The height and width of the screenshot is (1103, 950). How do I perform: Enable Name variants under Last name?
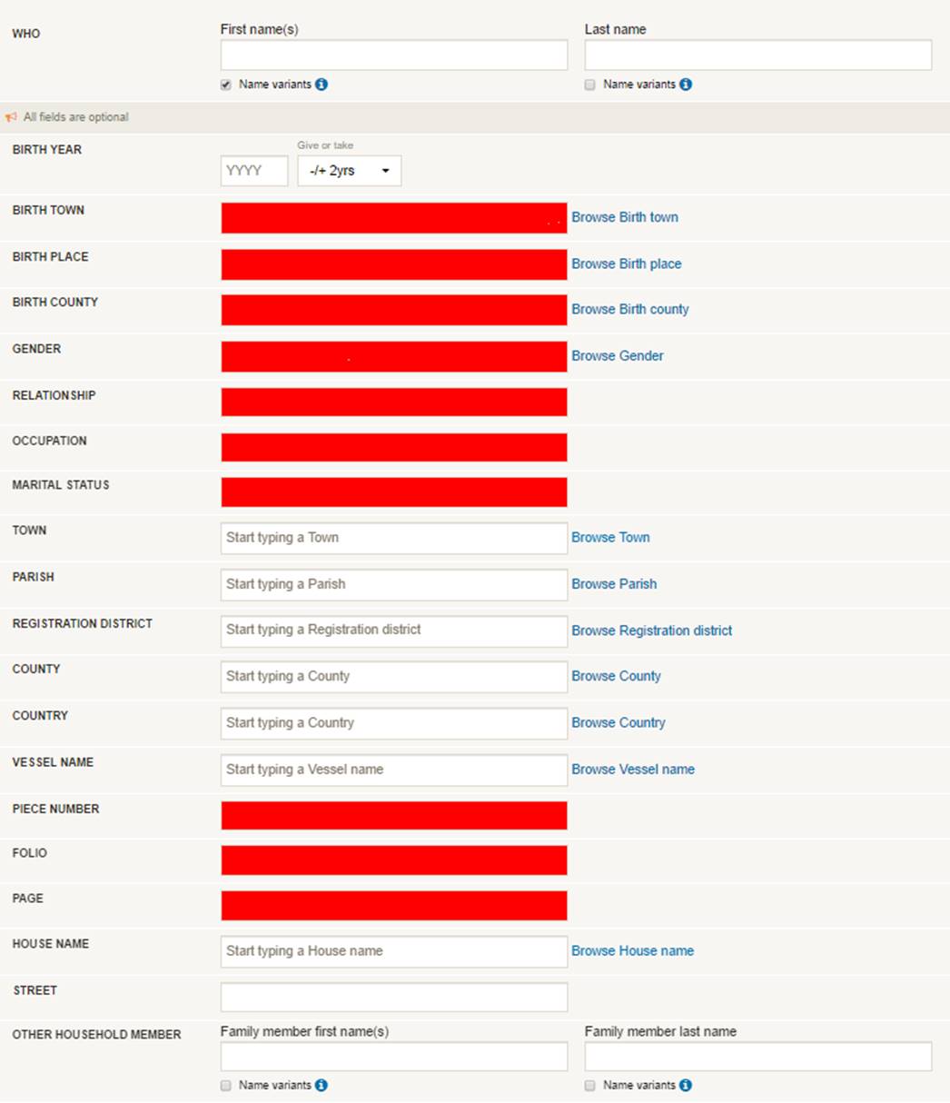(x=590, y=84)
